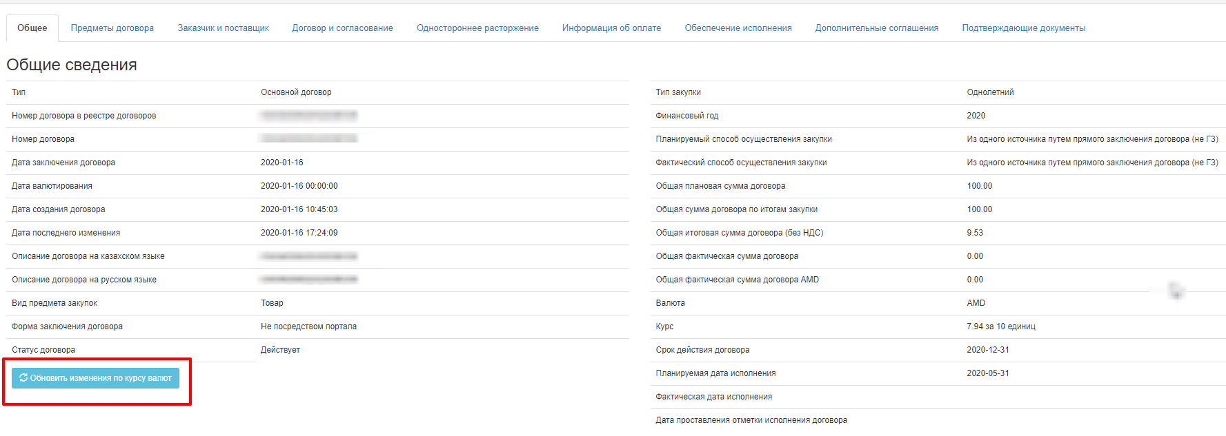
Task: Switch to the 'Информация об оплате' tab
Action: click(611, 28)
